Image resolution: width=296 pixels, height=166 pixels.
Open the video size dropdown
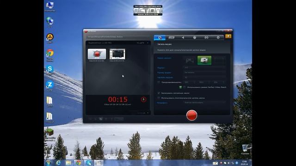pyautogui.click(x=204, y=72)
